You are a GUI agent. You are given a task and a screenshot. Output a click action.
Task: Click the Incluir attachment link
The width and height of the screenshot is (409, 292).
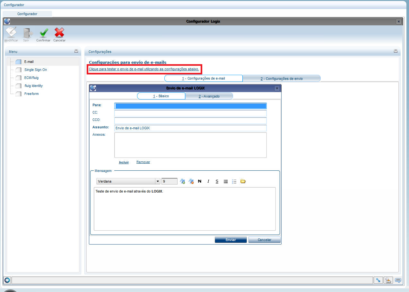pyautogui.click(x=124, y=162)
